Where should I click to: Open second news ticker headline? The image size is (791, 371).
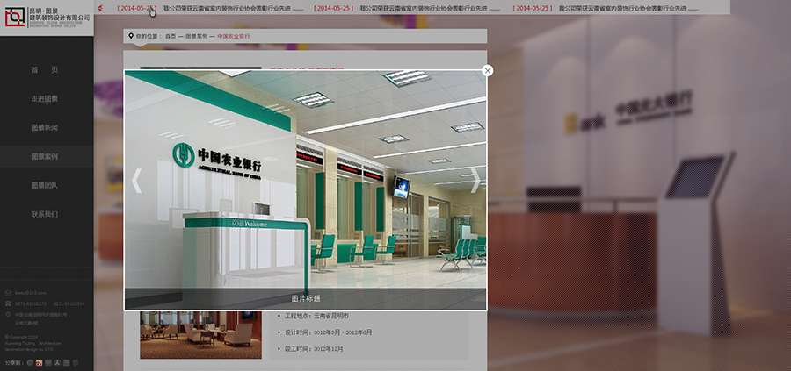(x=429, y=9)
